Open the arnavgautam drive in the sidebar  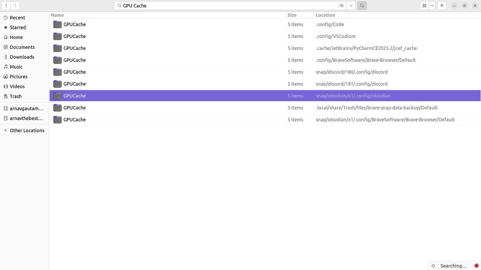[x=26, y=108]
